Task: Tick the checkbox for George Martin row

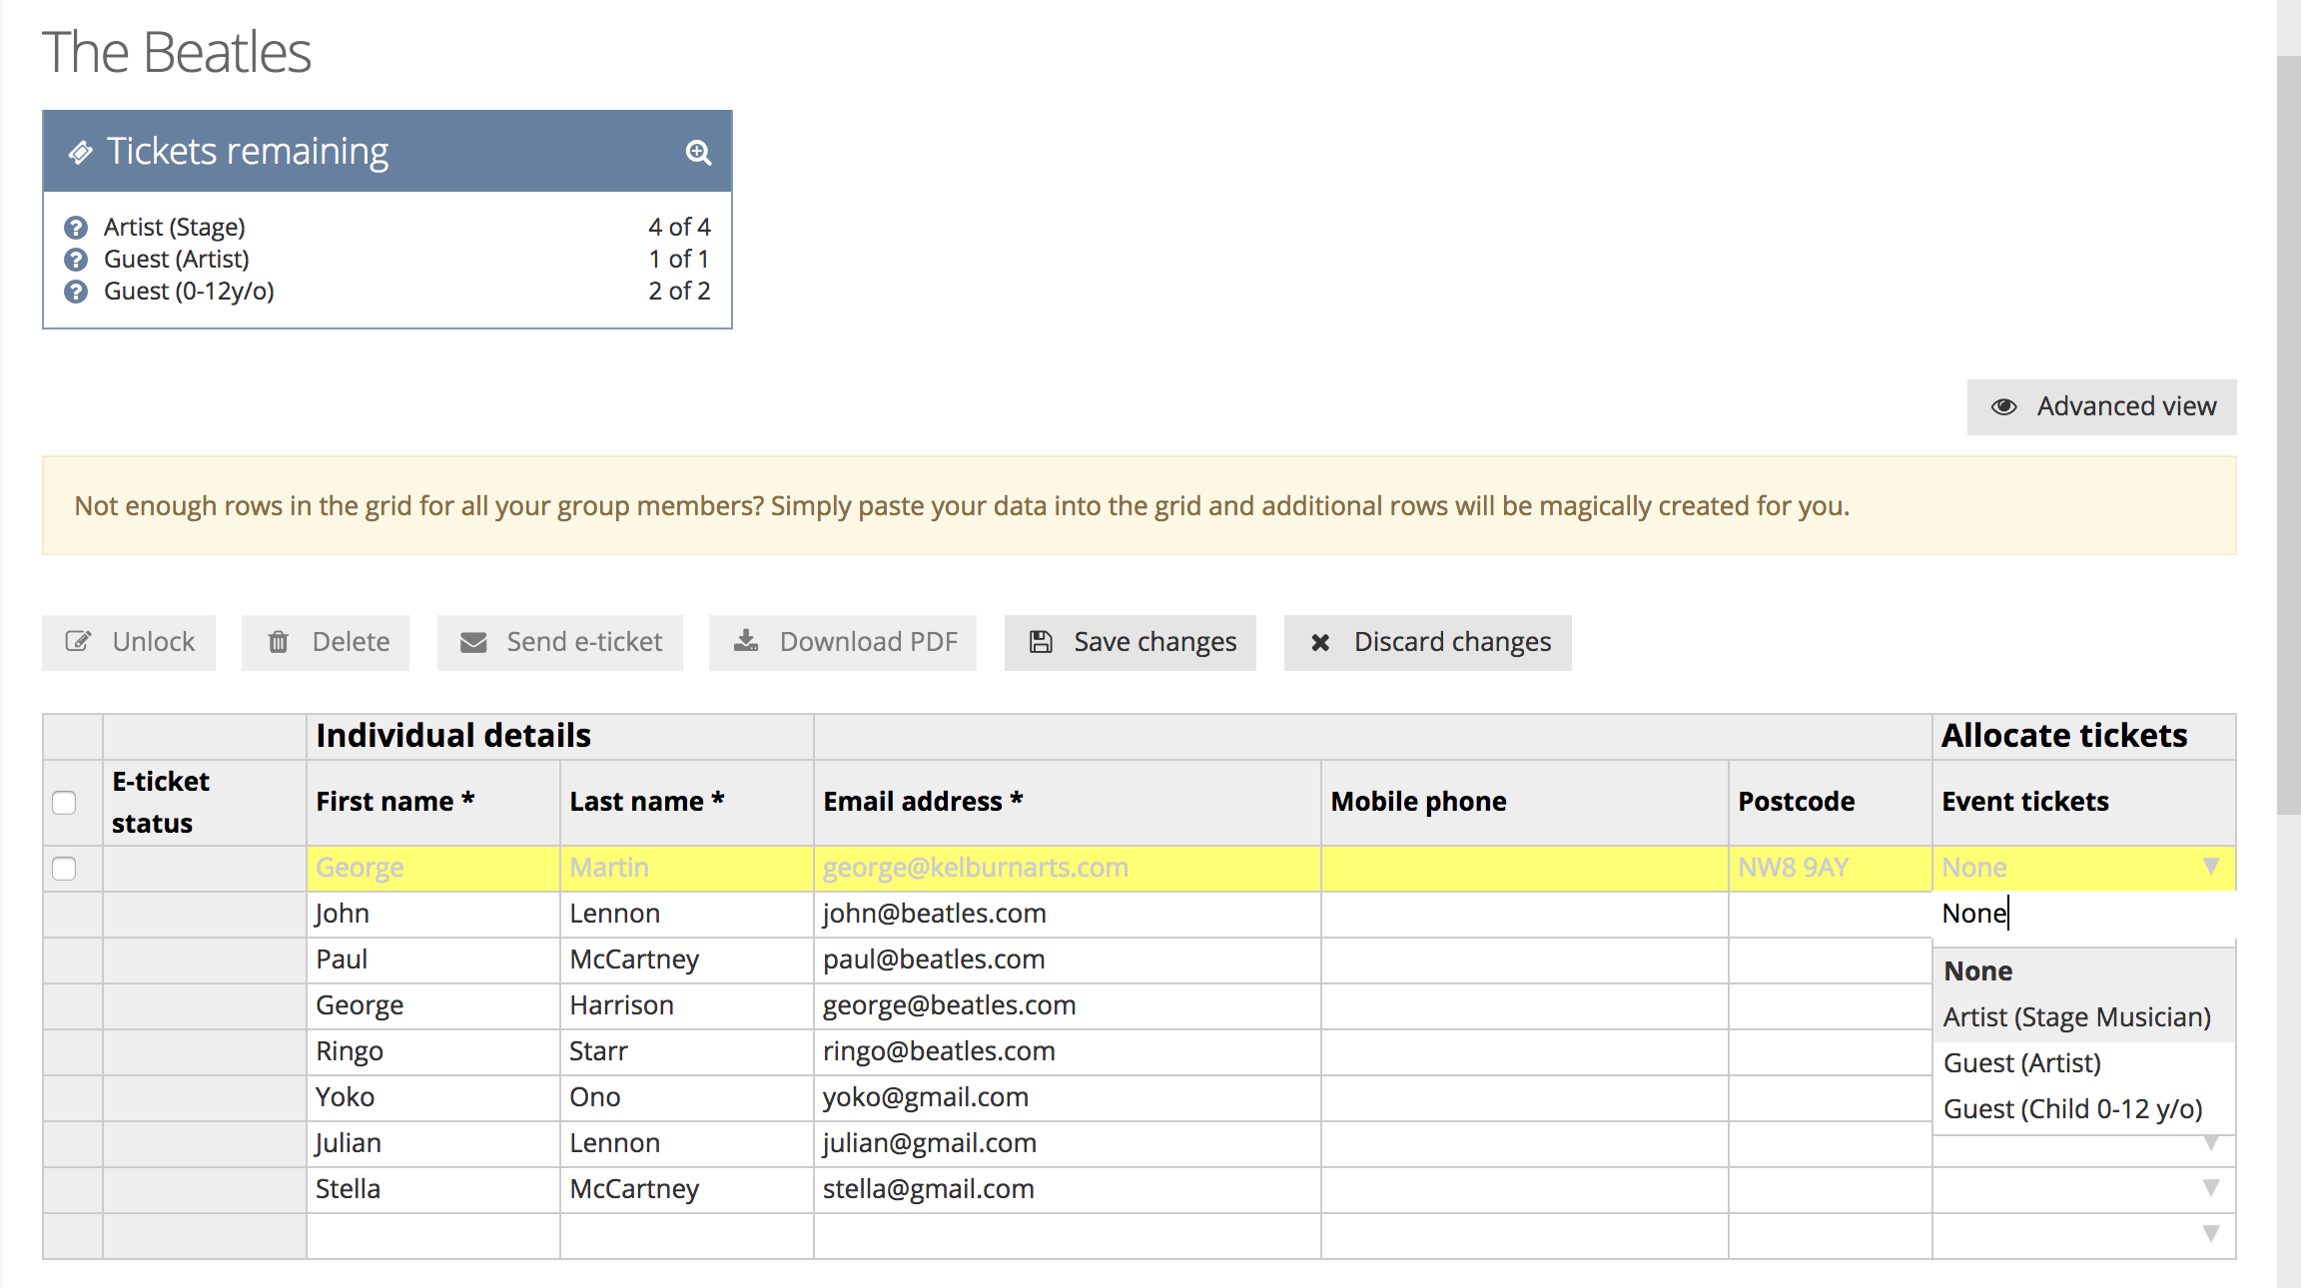Action: point(64,868)
